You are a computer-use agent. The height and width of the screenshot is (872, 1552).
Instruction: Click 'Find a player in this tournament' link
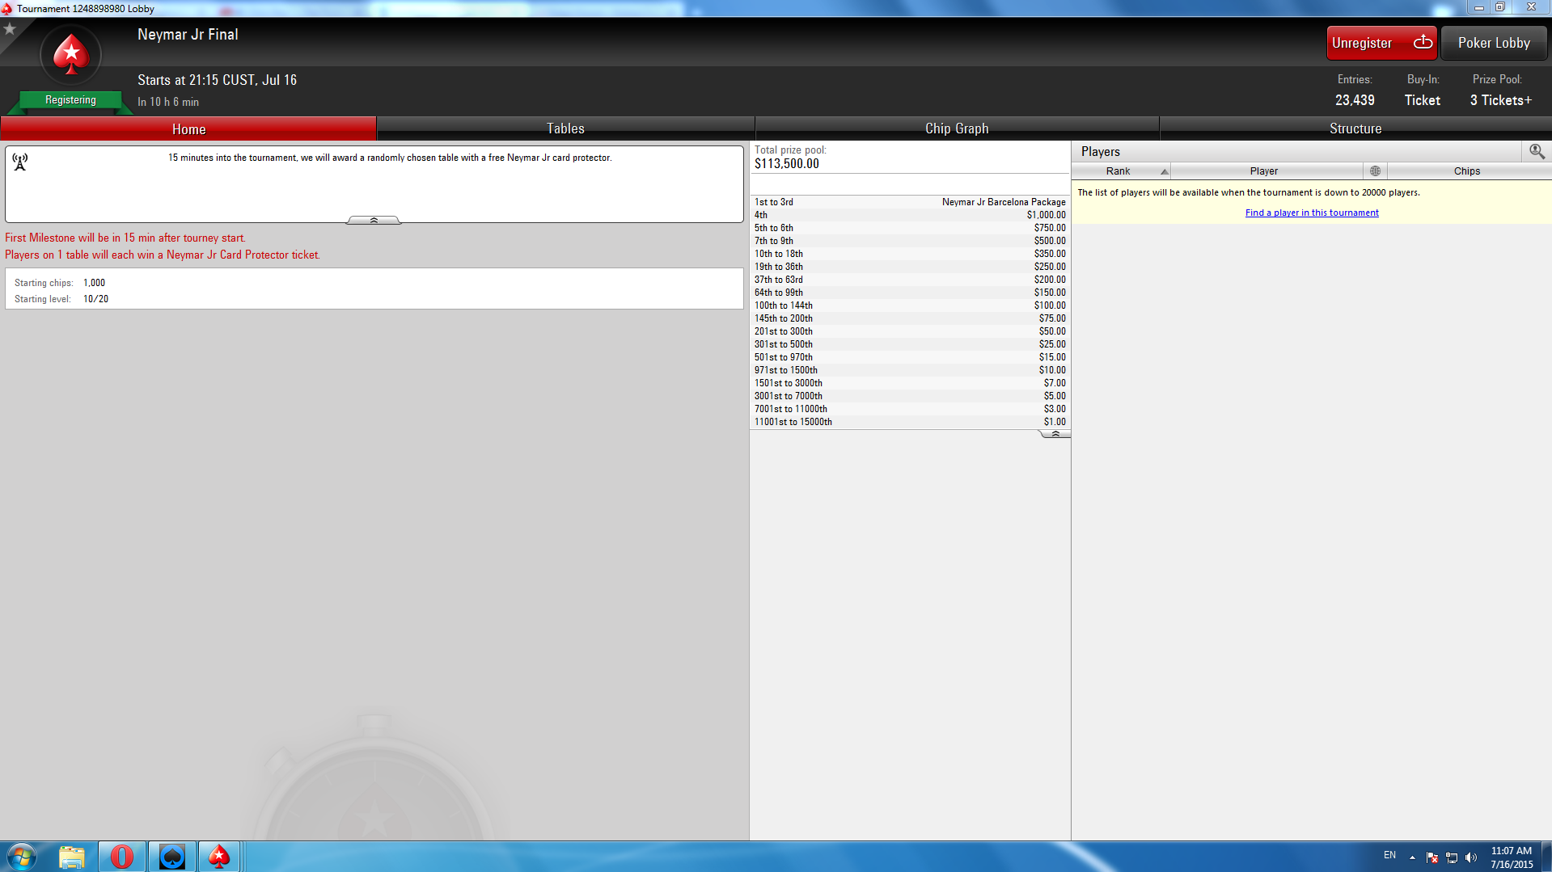click(x=1312, y=213)
